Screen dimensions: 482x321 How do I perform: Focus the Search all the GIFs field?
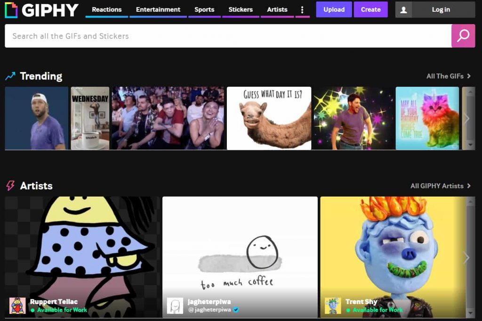tap(228, 36)
